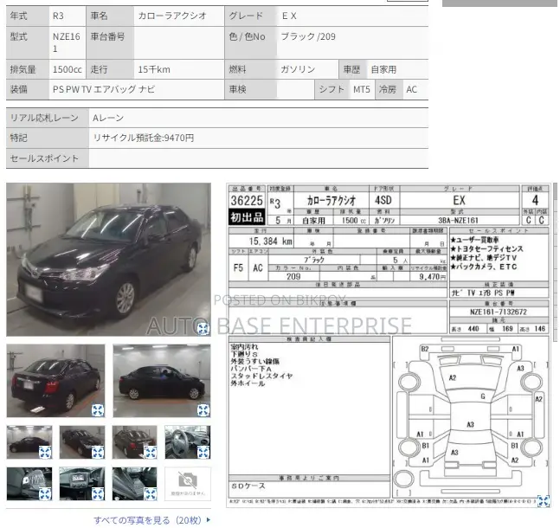Open the dashboard navigation screen thumbnail
This screenshot has height=528, width=560.
(82, 484)
